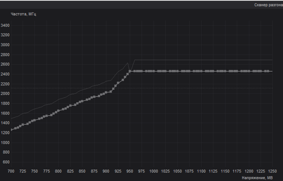Select the last curve point at 1250 mV

272,71
